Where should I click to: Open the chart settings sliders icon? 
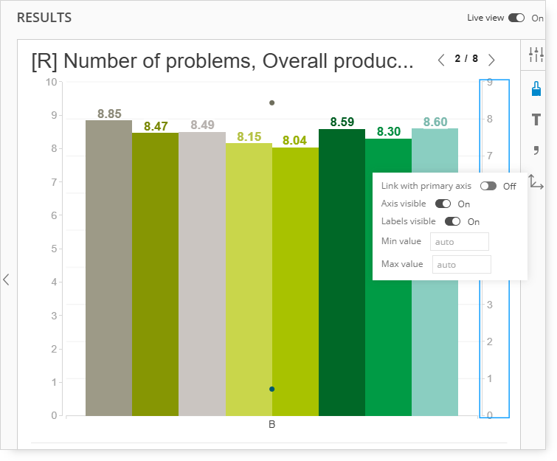click(536, 55)
